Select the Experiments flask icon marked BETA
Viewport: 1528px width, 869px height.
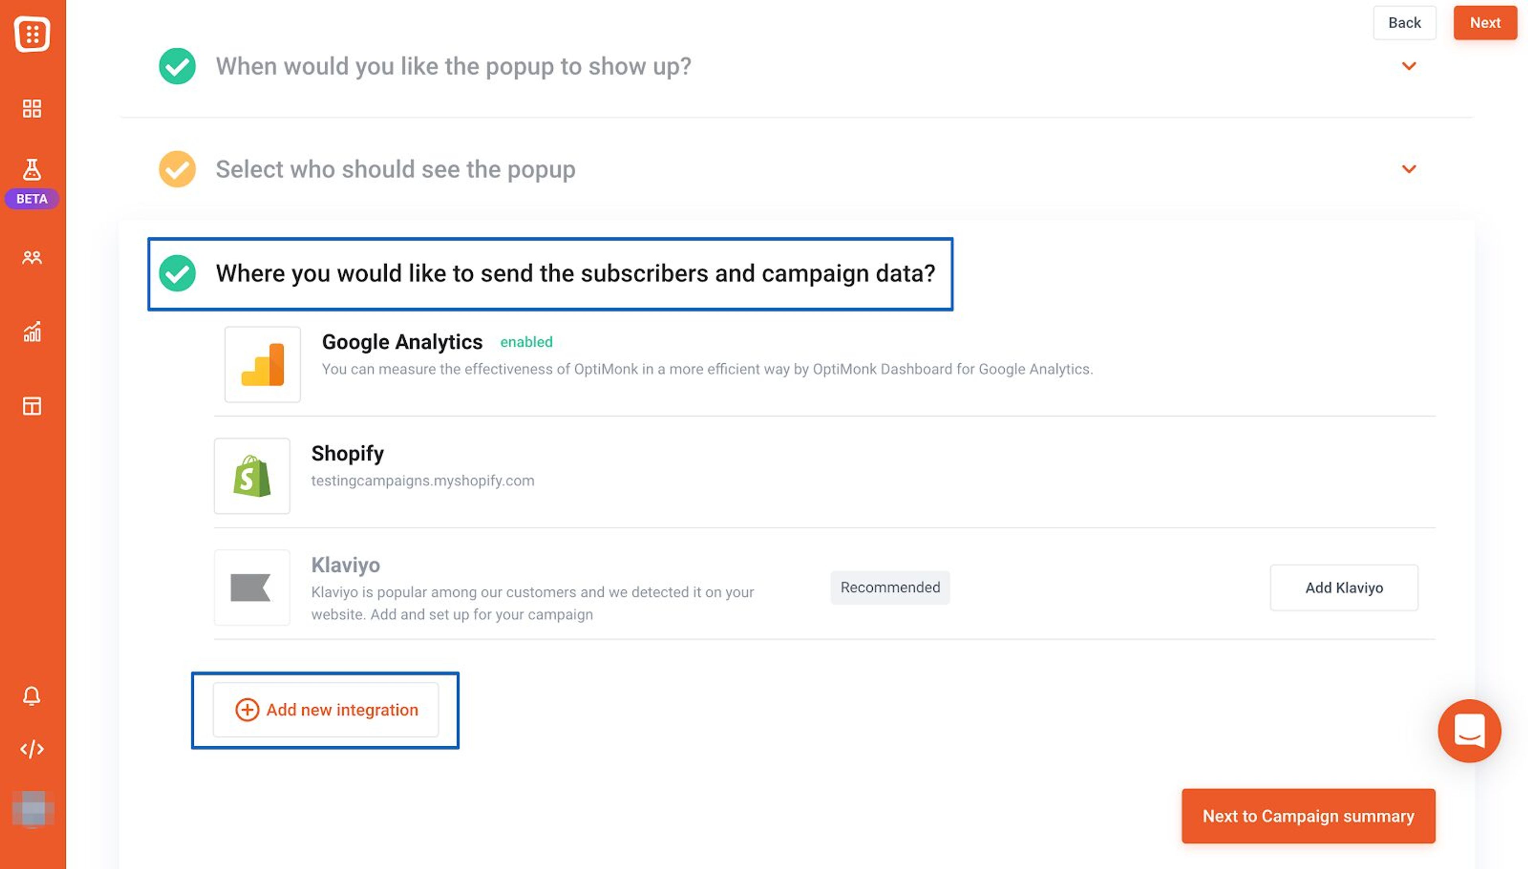click(x=32, y=169)
